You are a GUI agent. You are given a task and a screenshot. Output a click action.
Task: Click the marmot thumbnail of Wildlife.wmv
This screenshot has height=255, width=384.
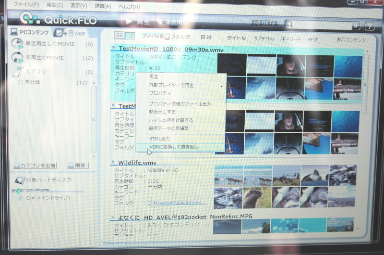coord(257,198)
